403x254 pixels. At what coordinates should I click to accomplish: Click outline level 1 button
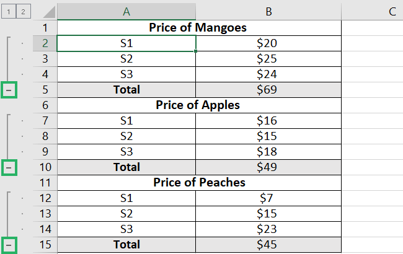coord(9,12)
